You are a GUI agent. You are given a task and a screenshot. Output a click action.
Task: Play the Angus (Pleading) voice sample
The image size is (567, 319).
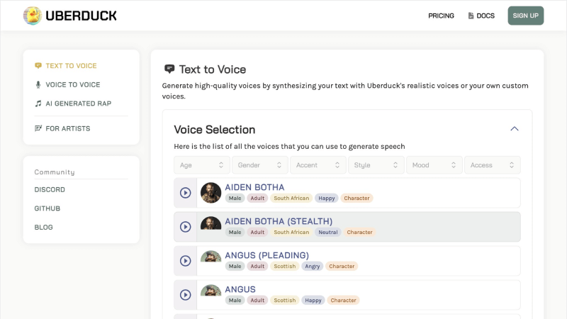coord(186,261)
